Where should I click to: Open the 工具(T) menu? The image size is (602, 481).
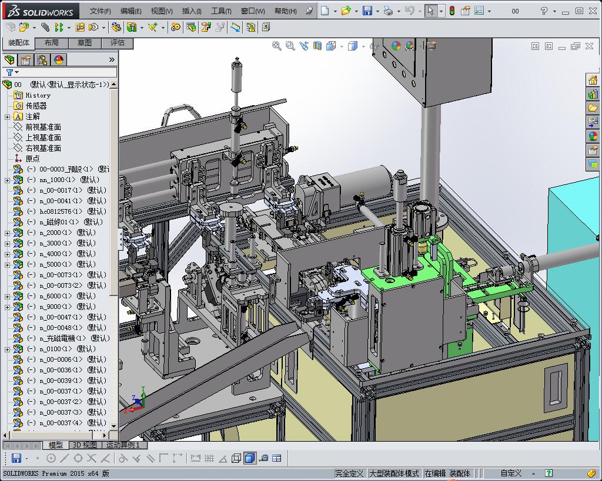point(221,11)
